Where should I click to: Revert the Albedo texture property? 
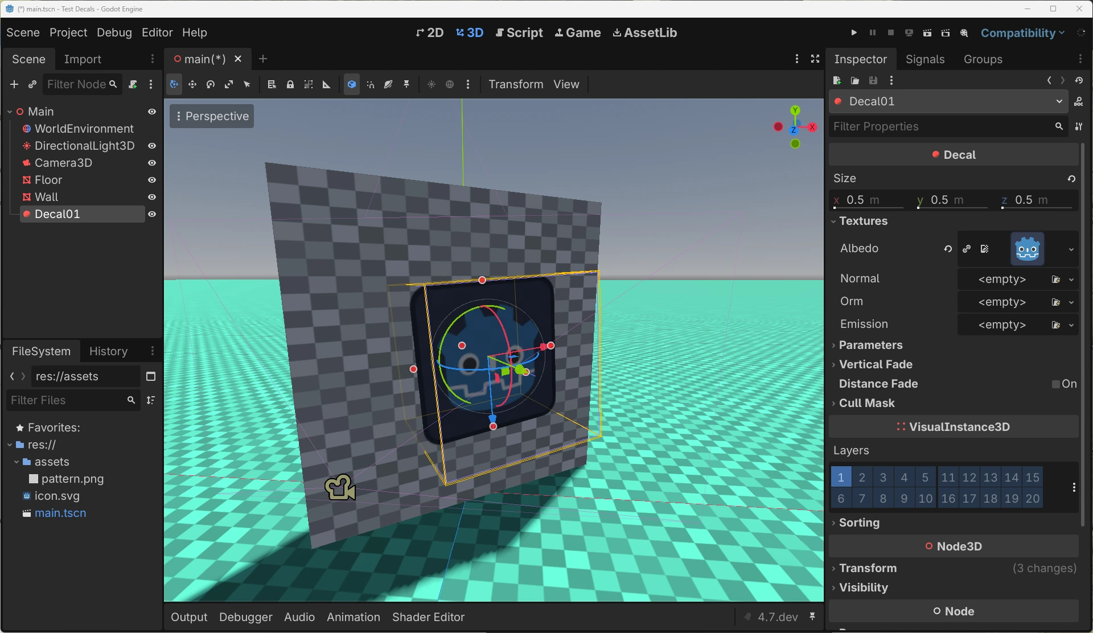click(x=948, y=249)
